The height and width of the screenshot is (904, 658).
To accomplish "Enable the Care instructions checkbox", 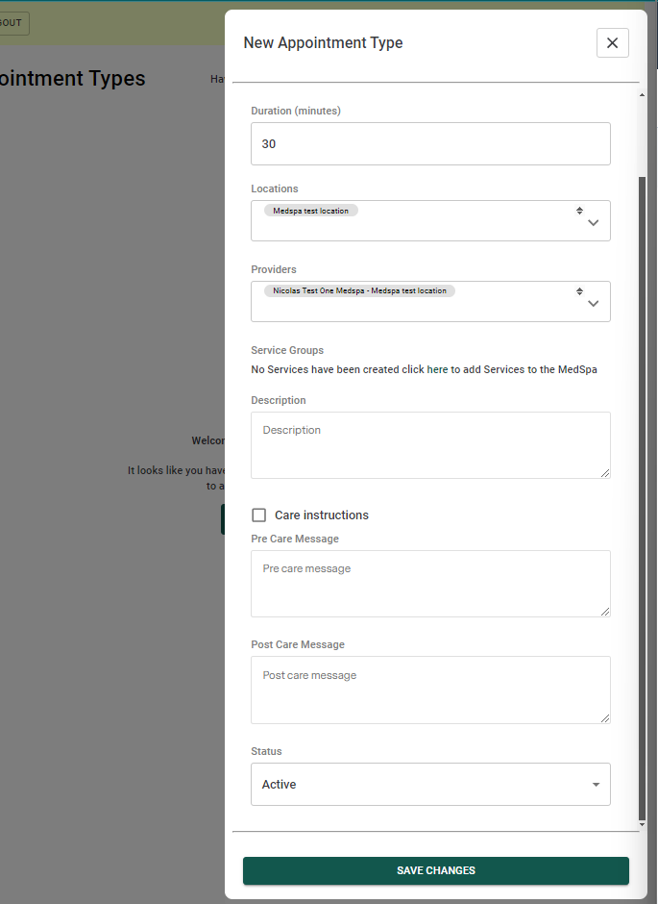I will [259, 515].
